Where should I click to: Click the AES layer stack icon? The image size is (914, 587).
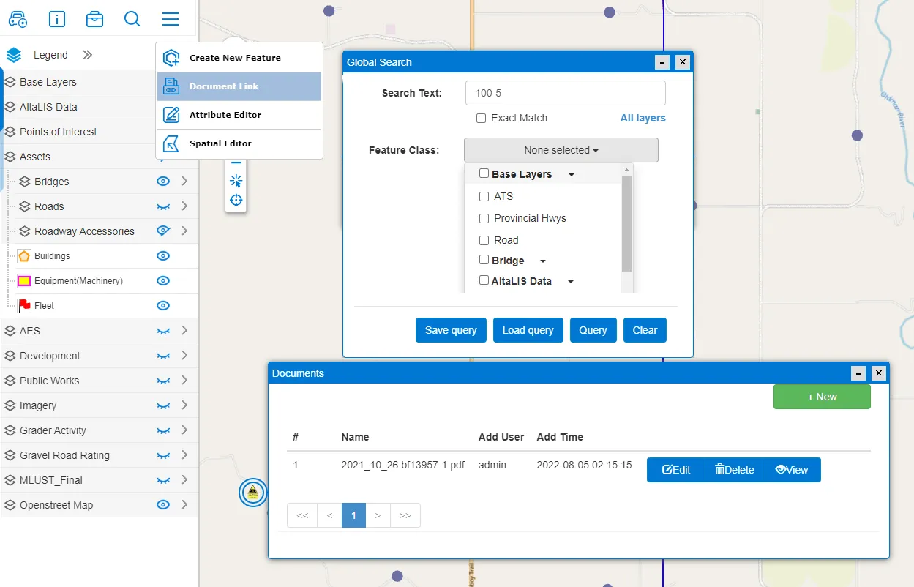(x=10, y=331)
